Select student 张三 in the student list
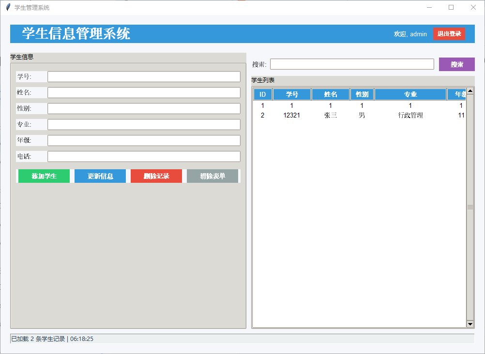The height and width of the screenshot is (354, 485). (331, 115)
